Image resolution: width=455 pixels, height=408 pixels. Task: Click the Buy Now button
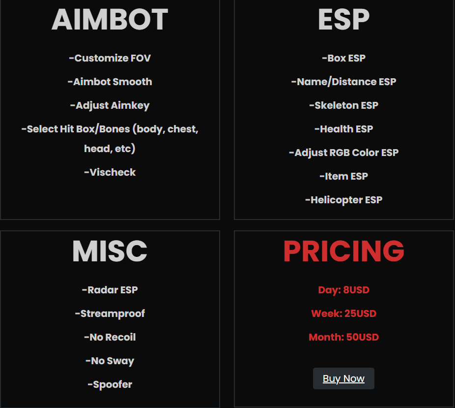click(343, 378)
